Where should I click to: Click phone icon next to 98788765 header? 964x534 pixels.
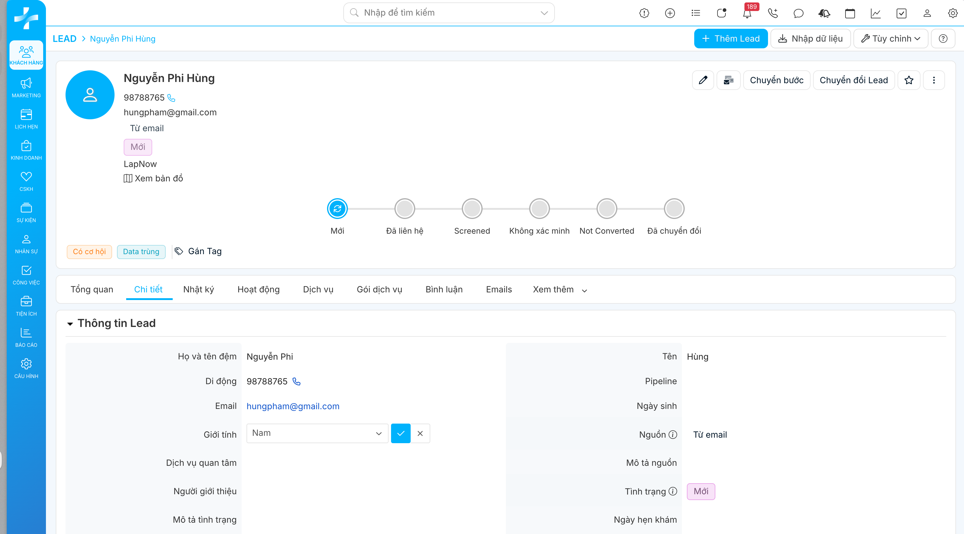click(171, 98)
